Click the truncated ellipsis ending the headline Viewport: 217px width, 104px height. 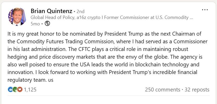(192, 18)
